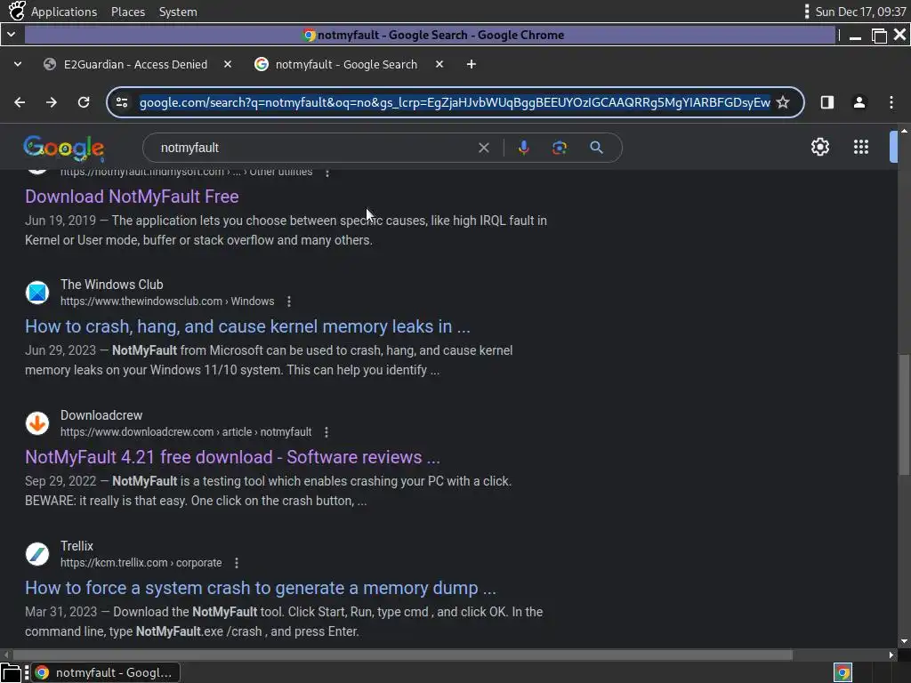The width and height of the screenshot is (911, 683).
Task: Open more options for The Windows Club result
Action: (289, 301)
